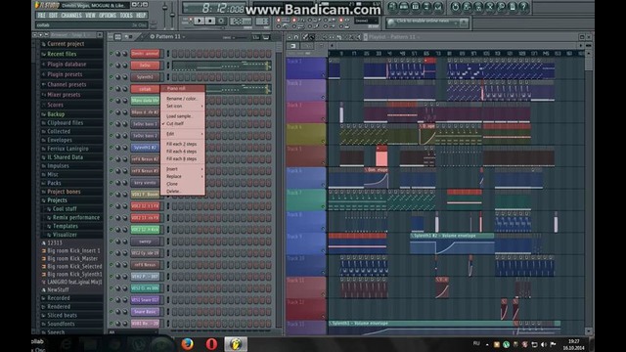The width and height of the screenshot is (626, 352).
Task: Open the Firefox icon in the taskbar
Action: [187, 343]
